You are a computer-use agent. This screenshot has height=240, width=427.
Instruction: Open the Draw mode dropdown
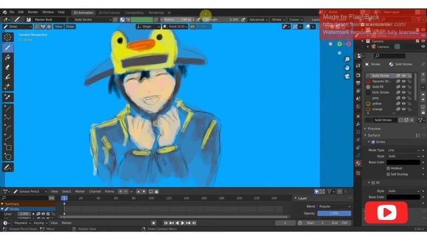point(18,27)
